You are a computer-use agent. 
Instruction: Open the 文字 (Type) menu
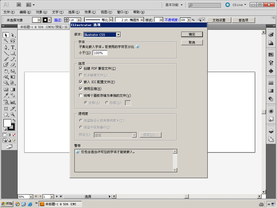pos(58,12)
